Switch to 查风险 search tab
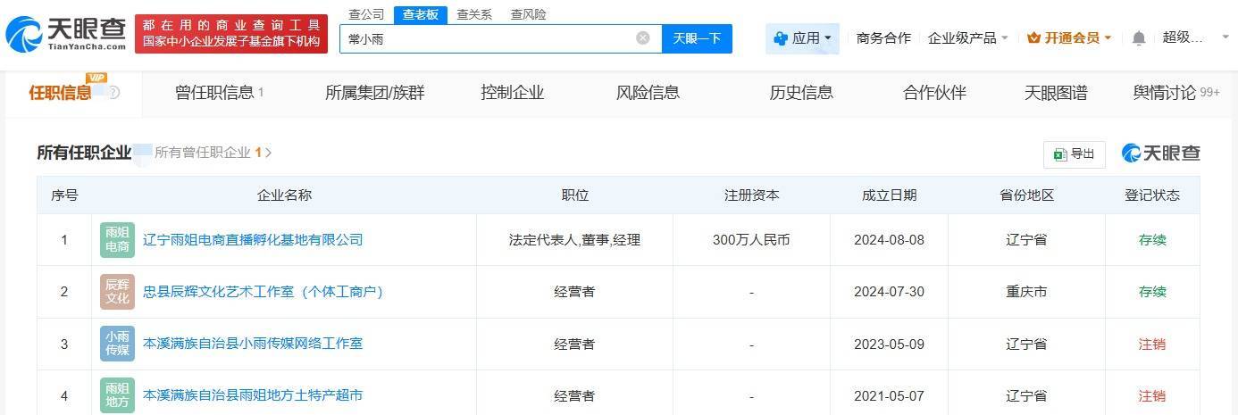The height and width of the screenshot is (415, 1238). click(x=529, y=14)
